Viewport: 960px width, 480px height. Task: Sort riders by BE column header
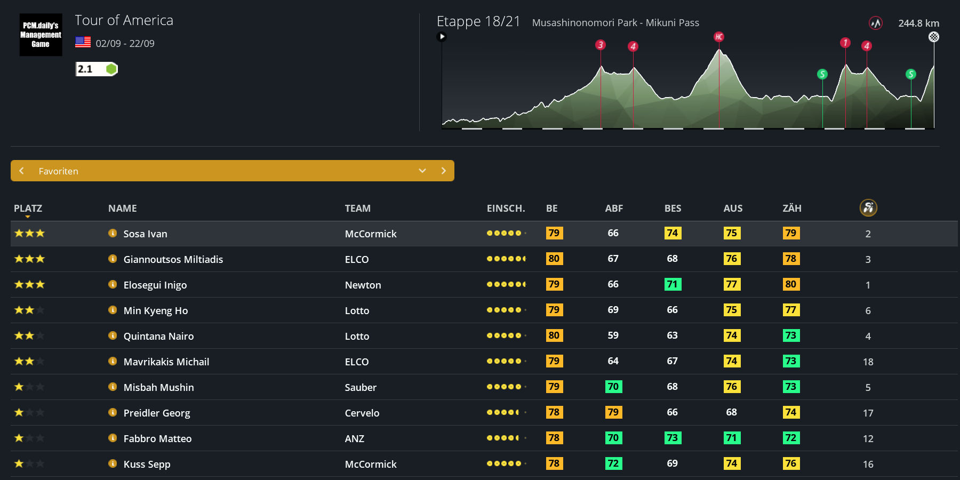point(551,209)
